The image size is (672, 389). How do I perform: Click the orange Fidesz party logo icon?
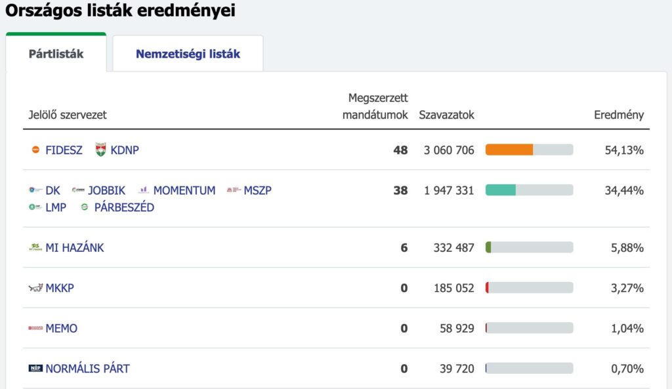(35, 150)
